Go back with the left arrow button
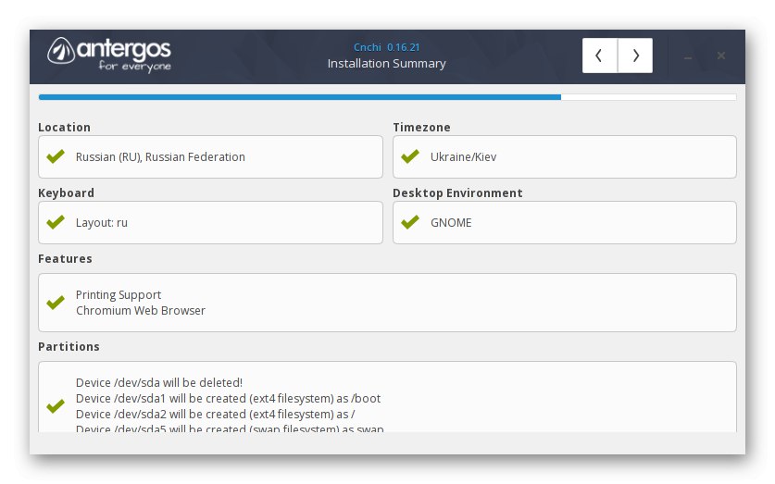The height and width of the screenshot is (484, 775). point(600,56)
